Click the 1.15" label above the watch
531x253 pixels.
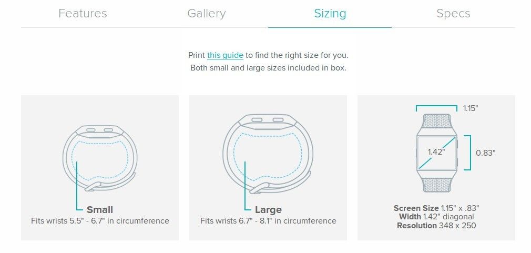point(471,108)
